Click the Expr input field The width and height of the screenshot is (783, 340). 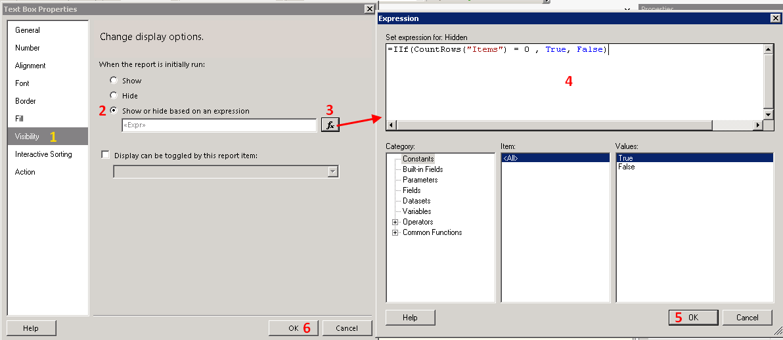pyautogui.click(x=219, y=126)
